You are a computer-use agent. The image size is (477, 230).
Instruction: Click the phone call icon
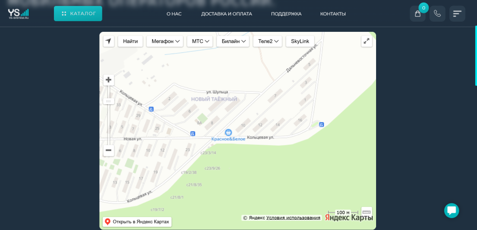point(437,14)
